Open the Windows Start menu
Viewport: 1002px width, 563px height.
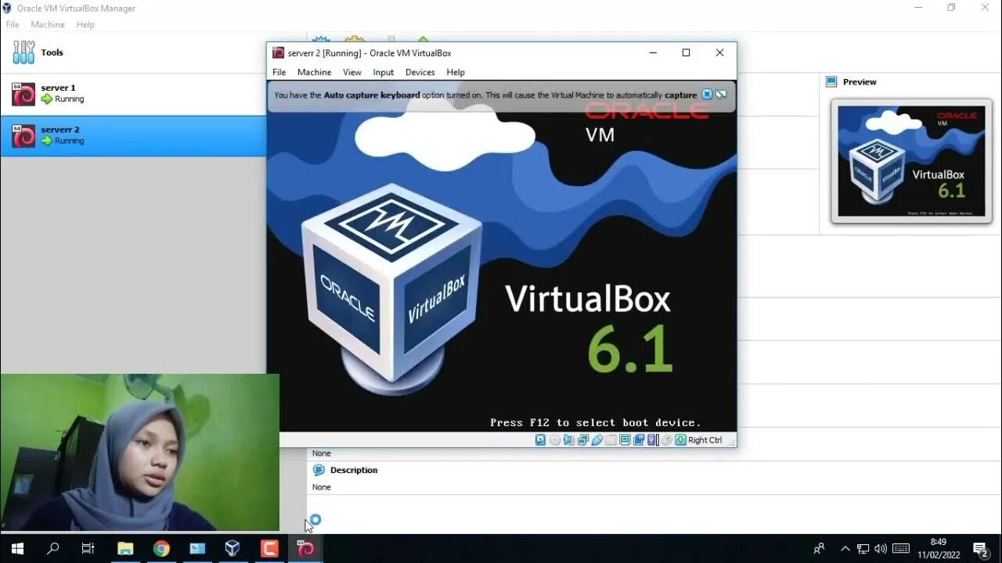17,548
